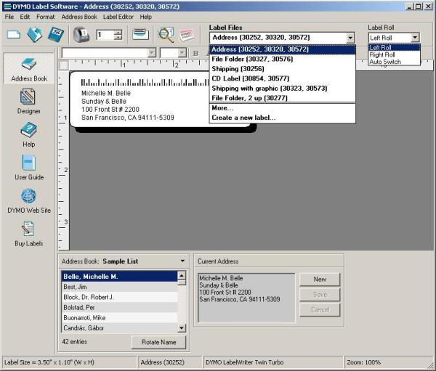Select Best, Jim in address list
This screenshot has width=436, height=371.
119,287
